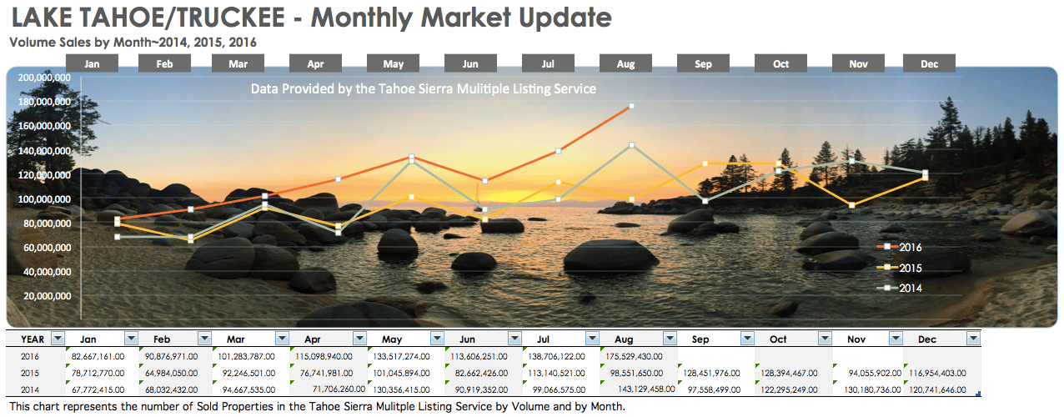Select the Oct month button above chart

[781, 64]
